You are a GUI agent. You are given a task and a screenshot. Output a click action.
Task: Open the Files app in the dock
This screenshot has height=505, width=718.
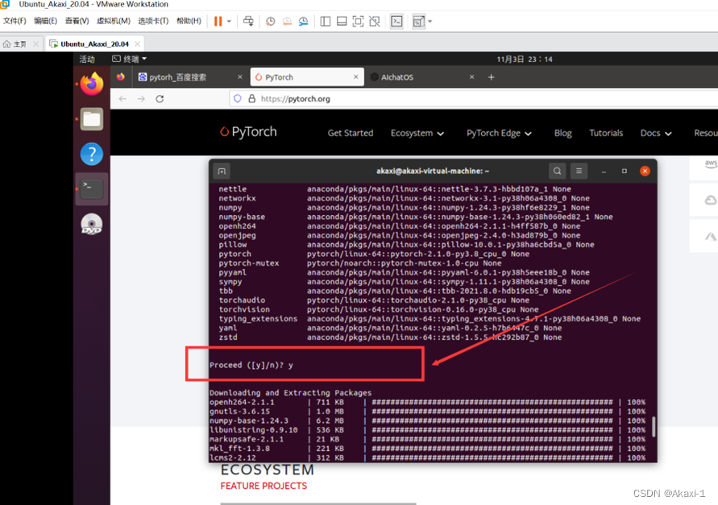click(x=92, y=119)
